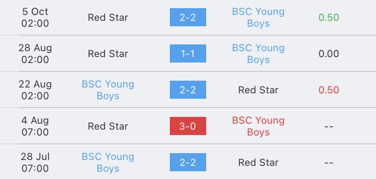Select Red Star in the 5 Oct match
The width and height of the screenshot is (376, 179).
[x=108, y=18]
